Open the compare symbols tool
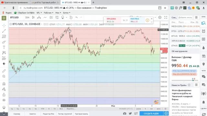This screenshot has width=207, height=116. (x=39, y=17)
